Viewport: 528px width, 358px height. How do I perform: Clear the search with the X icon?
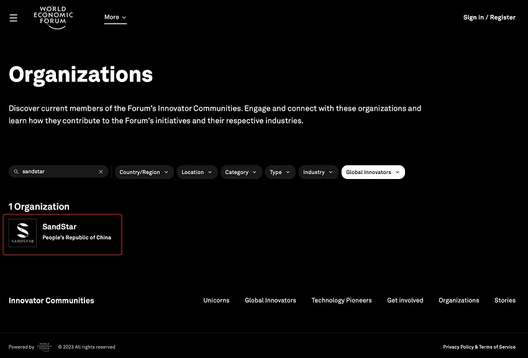101,172
